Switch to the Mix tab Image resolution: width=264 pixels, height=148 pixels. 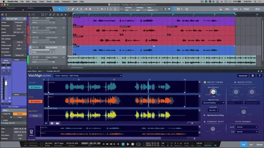point(251,144)
